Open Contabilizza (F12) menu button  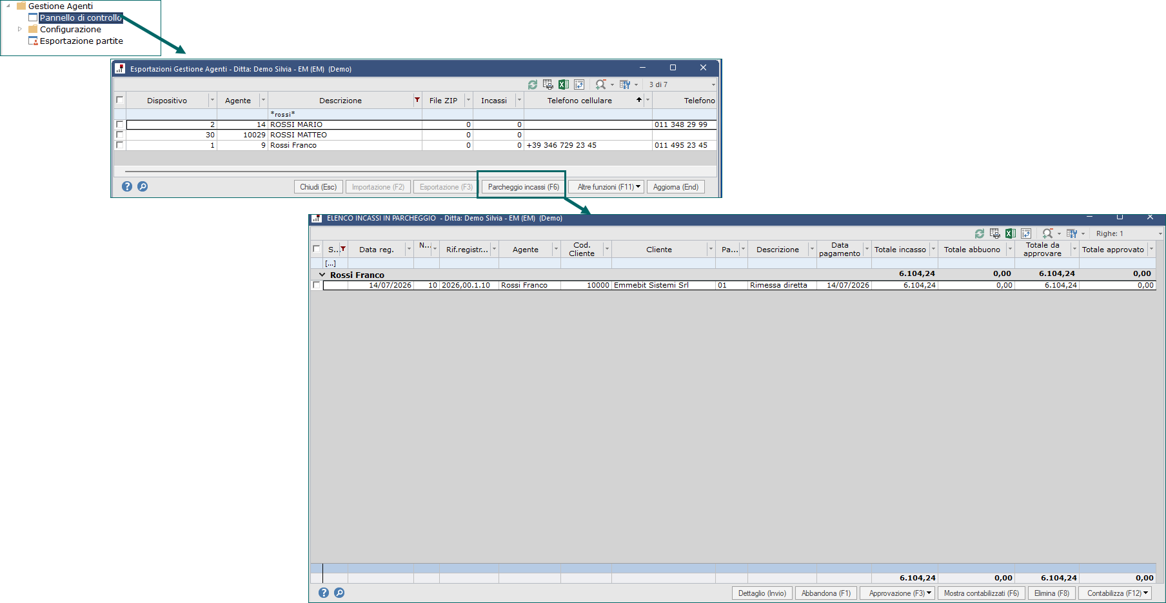click(1116, 593)
